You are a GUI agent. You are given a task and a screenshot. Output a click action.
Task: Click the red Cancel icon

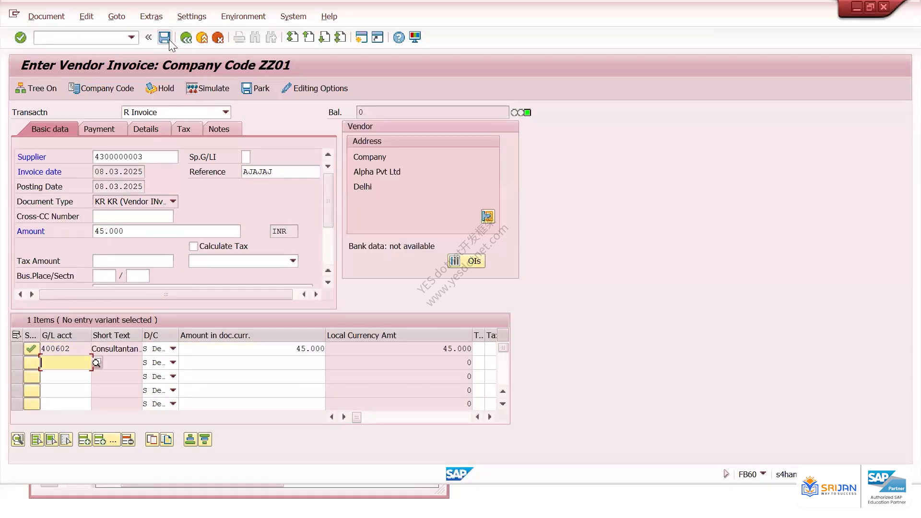218,37
